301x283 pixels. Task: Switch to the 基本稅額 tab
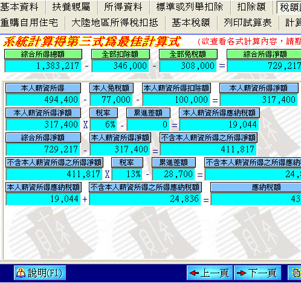[x=191, y=22]
